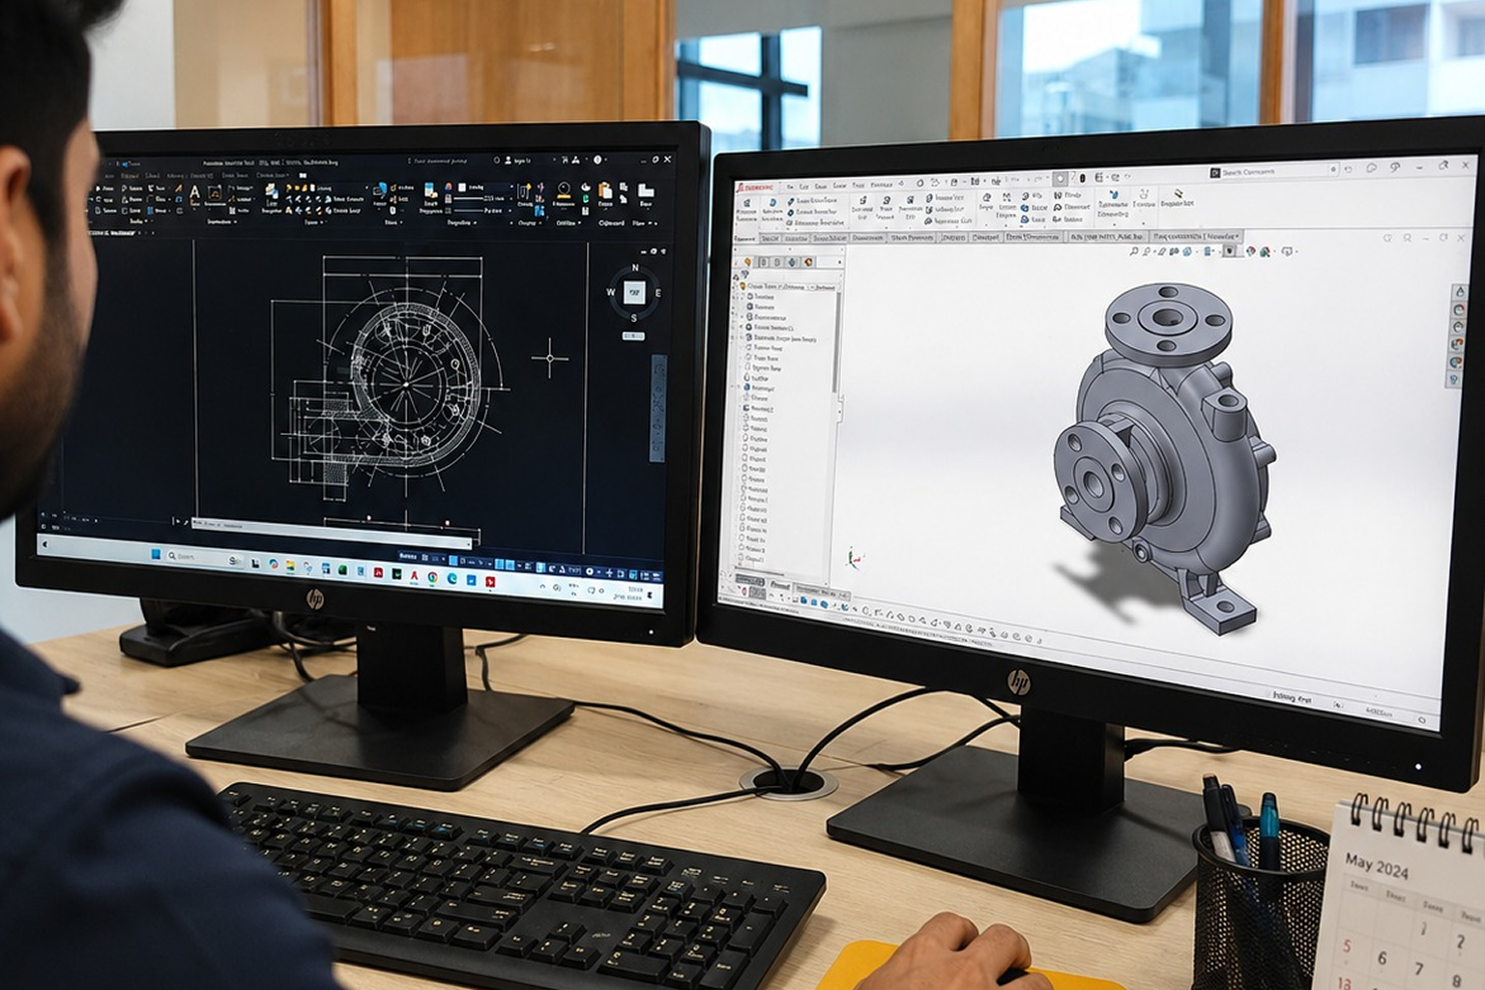Click highlighted SolidWorks Rebuild icon in top toolbar
Image resolution: width=1485 pixels, height=990 pixels.
point(1060,179)
